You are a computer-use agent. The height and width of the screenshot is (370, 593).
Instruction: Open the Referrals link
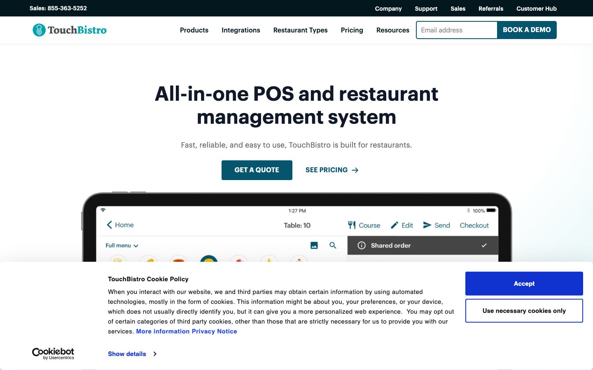(491, 9)
